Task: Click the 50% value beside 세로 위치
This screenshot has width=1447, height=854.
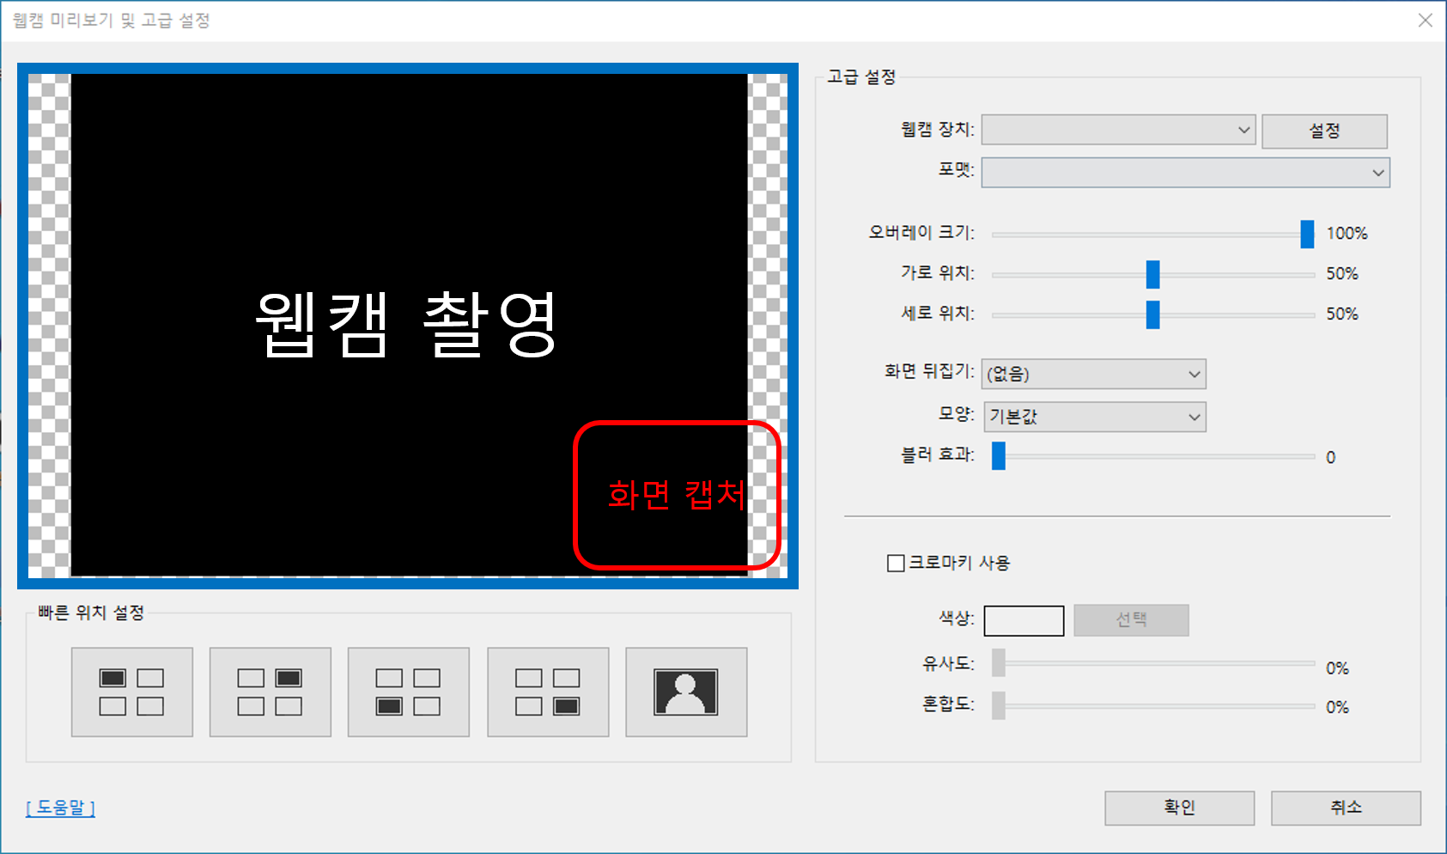Action: pyautogui.click(x=1342, y=314)
